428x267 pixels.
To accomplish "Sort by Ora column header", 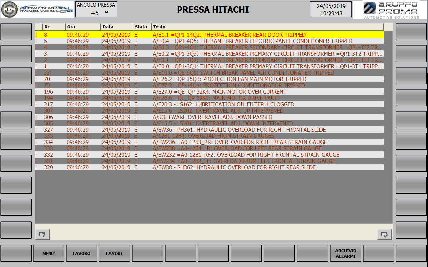I will (83, 27).
